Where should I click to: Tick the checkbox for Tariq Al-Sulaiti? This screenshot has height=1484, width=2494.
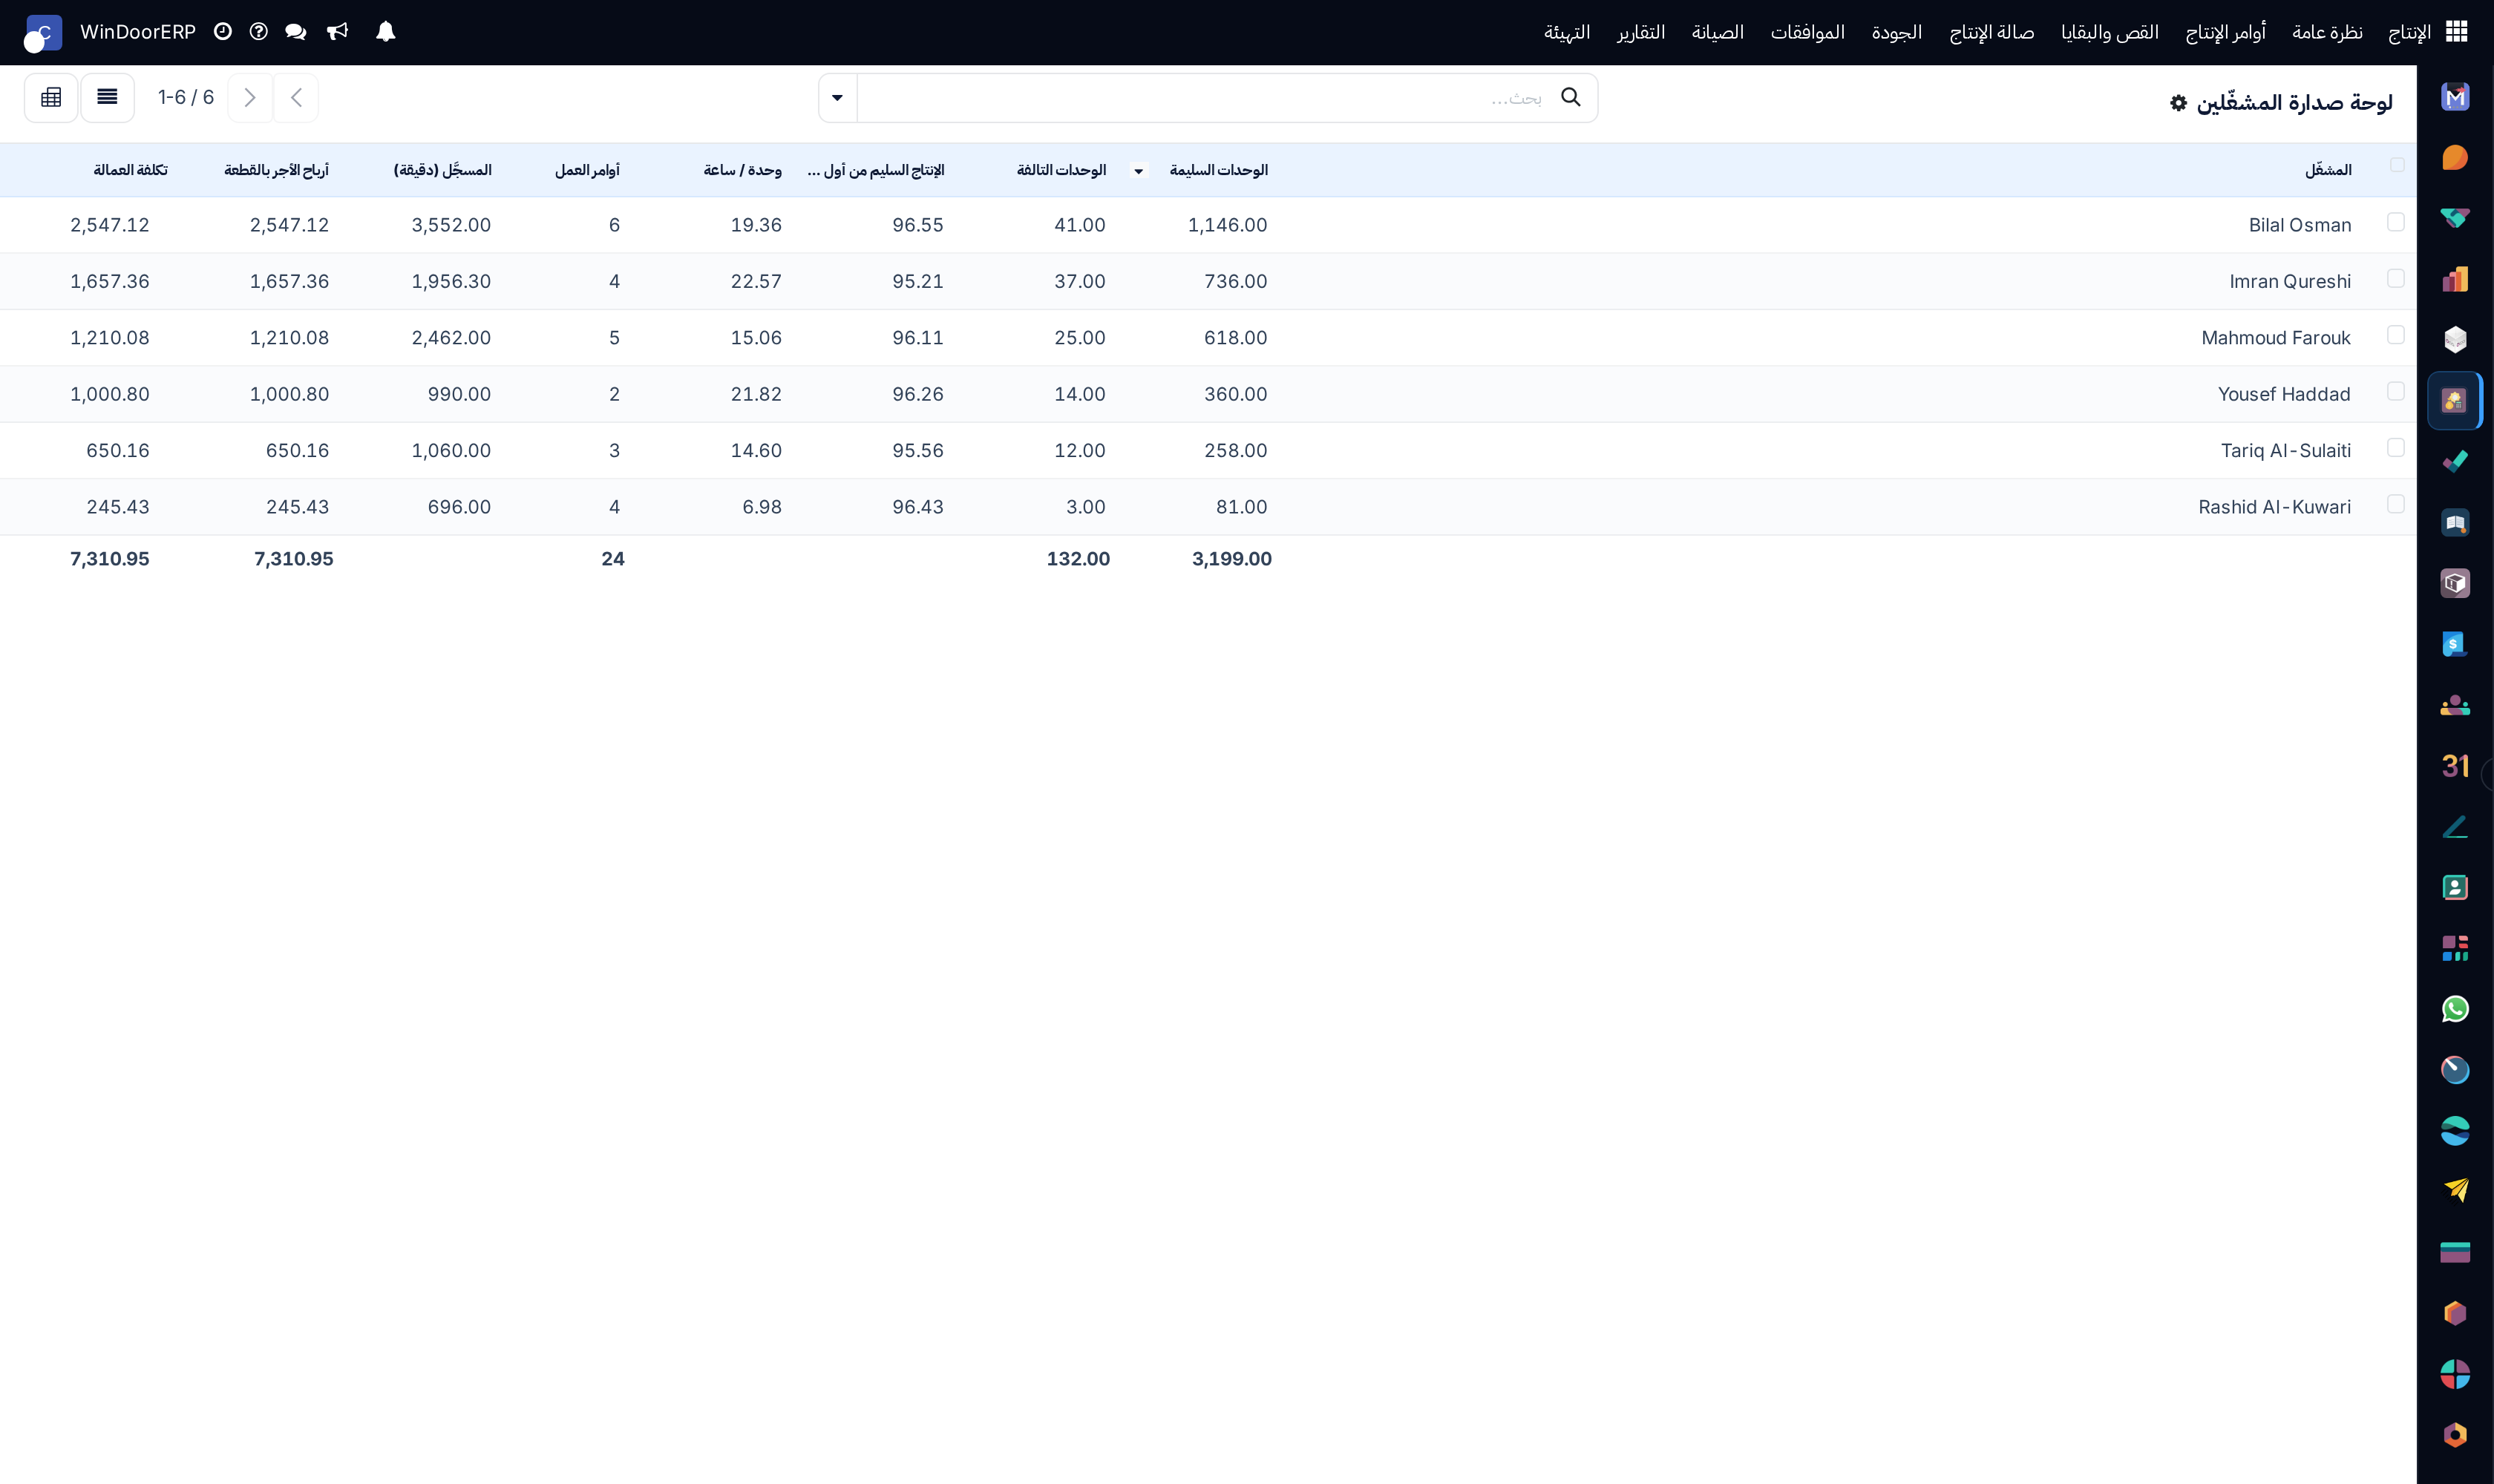2395,447
